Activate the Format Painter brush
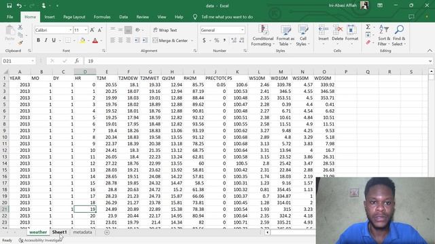This screenshot has height=244, width=435. [20, 43]
